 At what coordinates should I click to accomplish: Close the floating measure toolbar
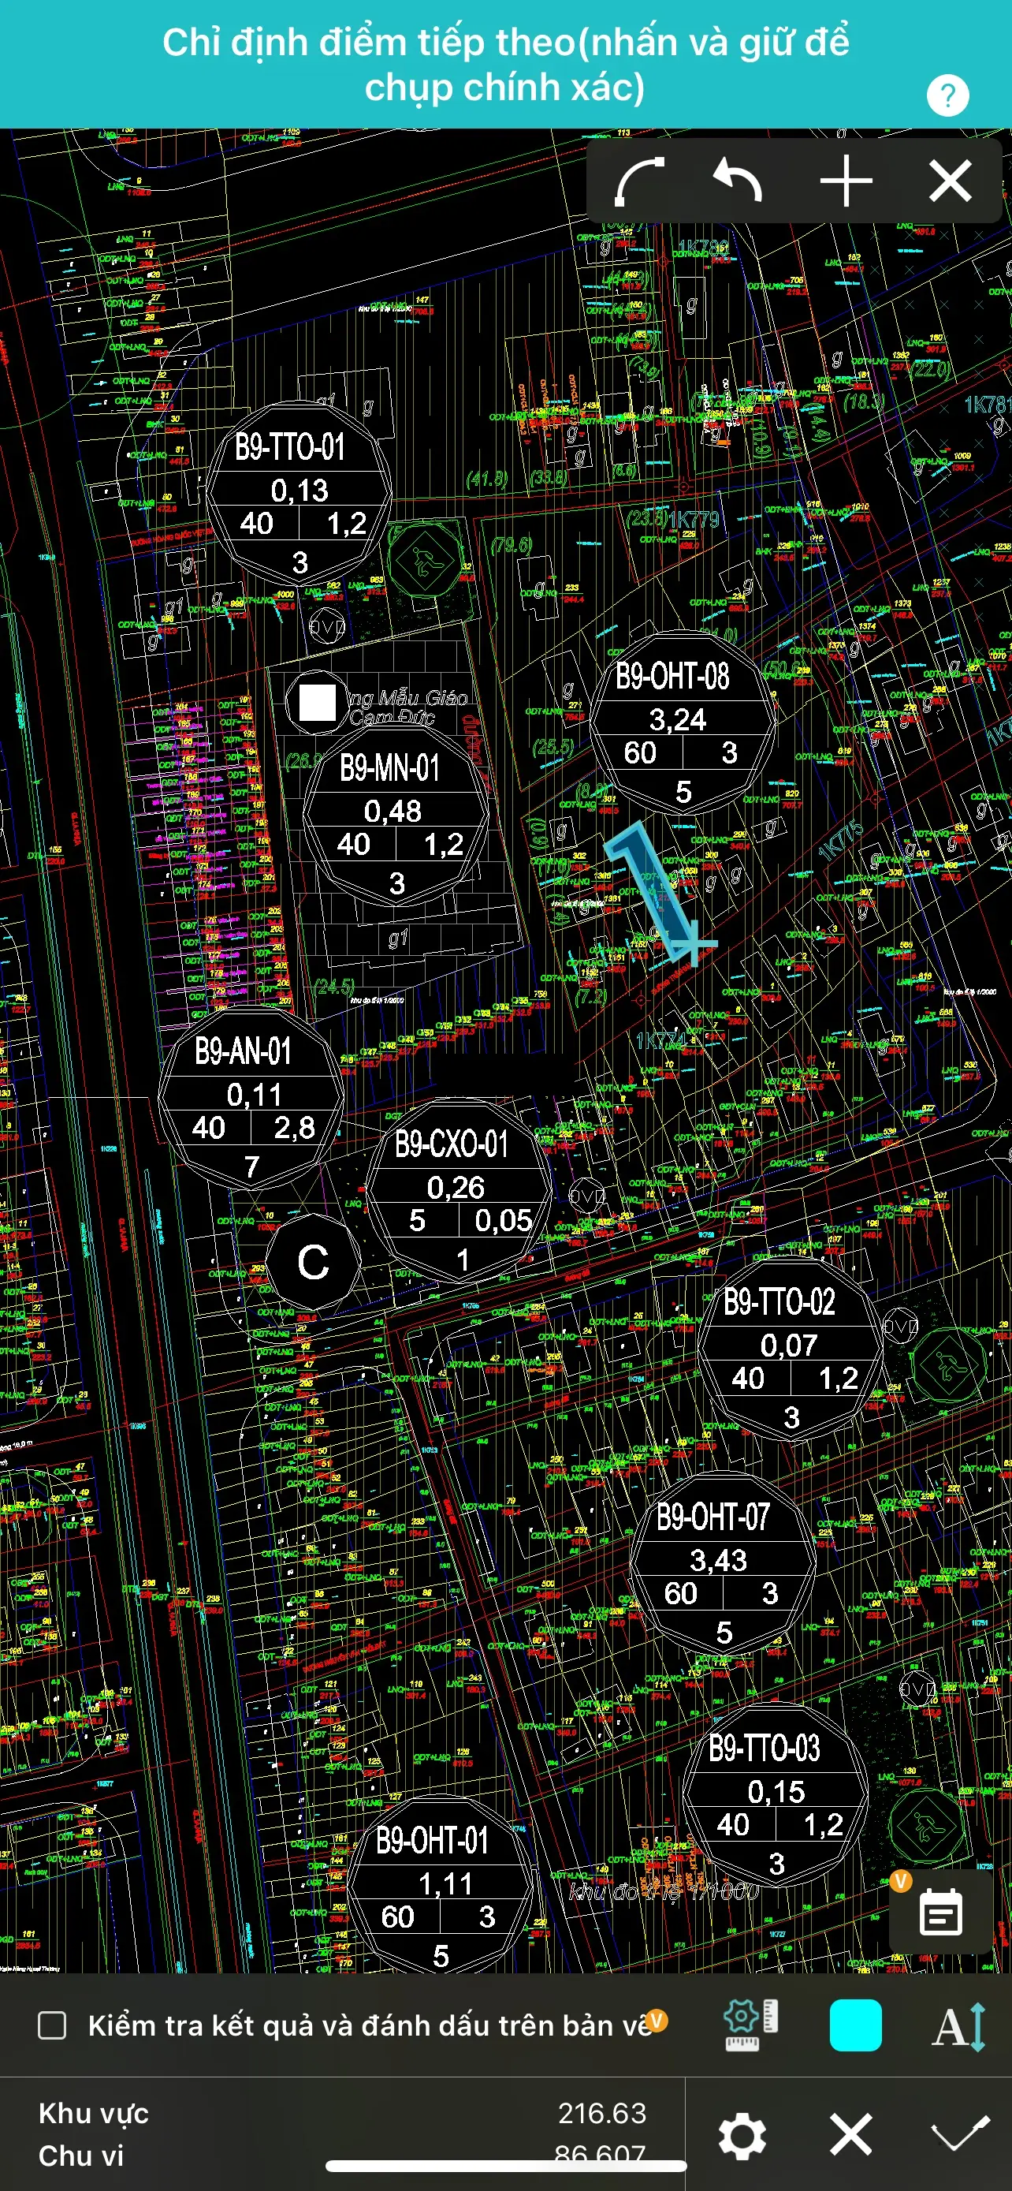point(950,181)
